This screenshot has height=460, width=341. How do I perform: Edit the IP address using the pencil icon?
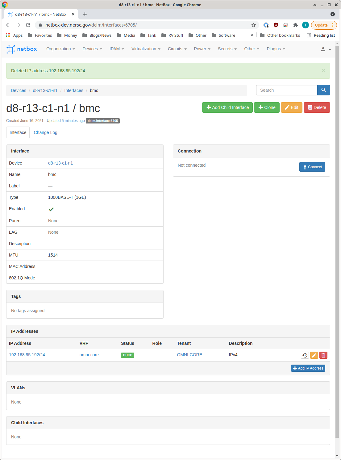tap(314, 355)
